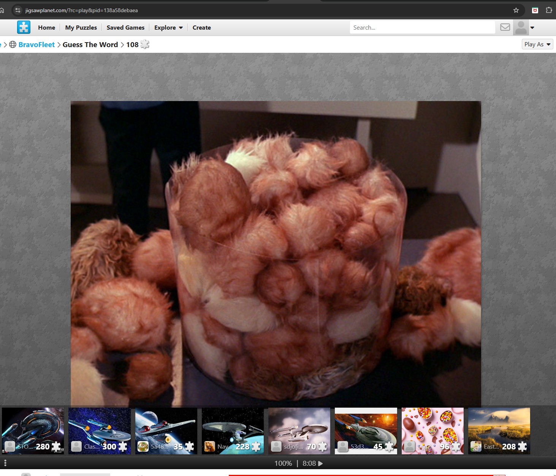Open the 96-piece candy eggs puzzle thumbnail
Viewport: 556px width, 476px height.
point(432,431)
